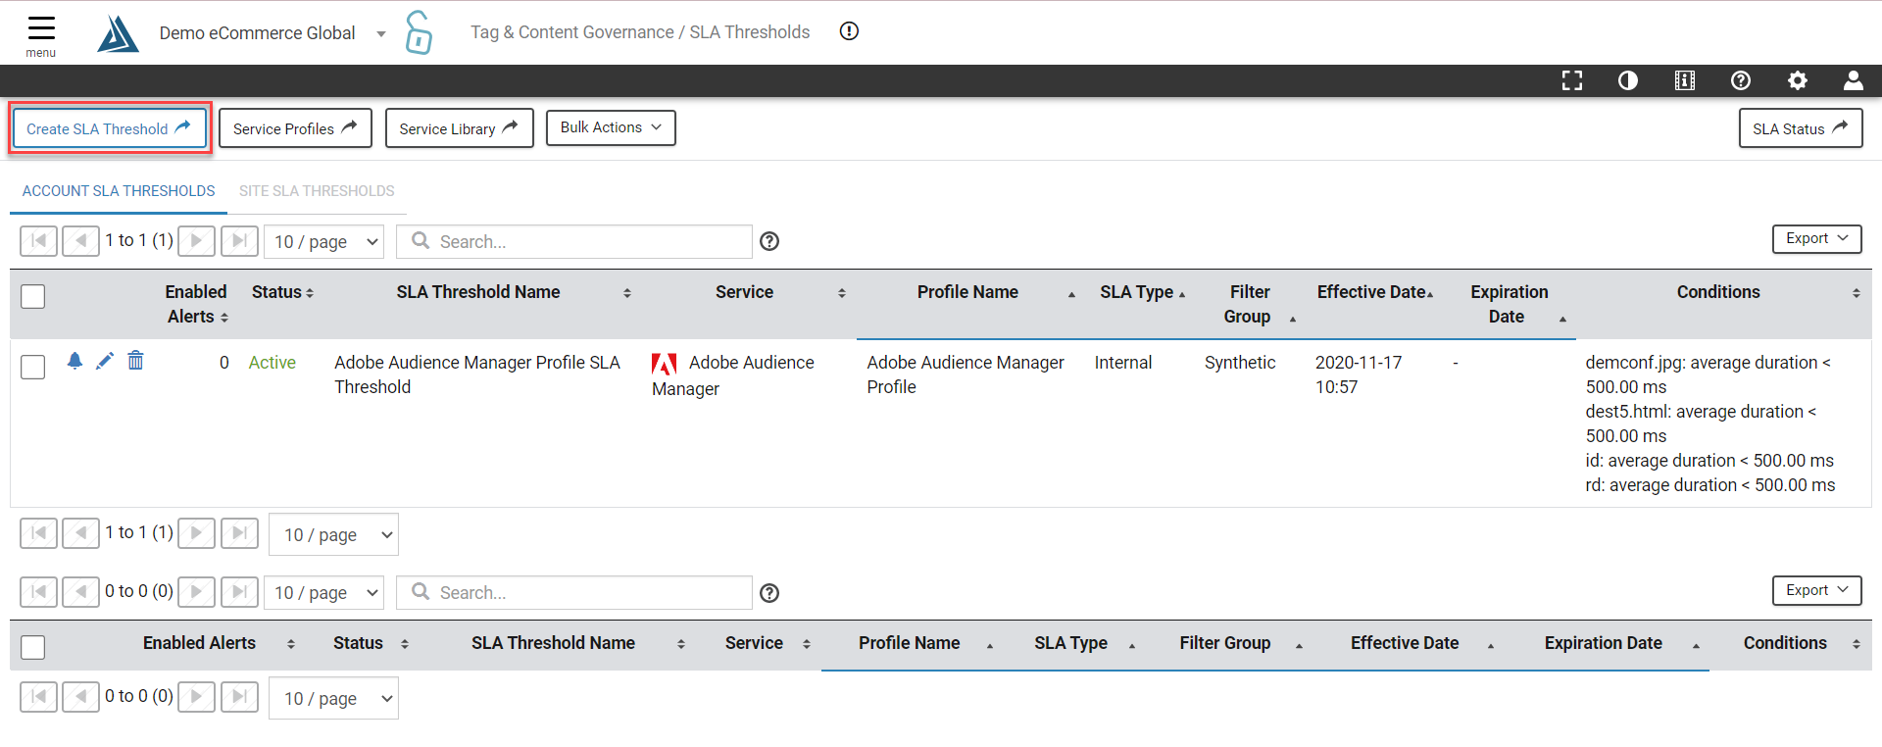Open the hamburger main menu

point(41,34)
